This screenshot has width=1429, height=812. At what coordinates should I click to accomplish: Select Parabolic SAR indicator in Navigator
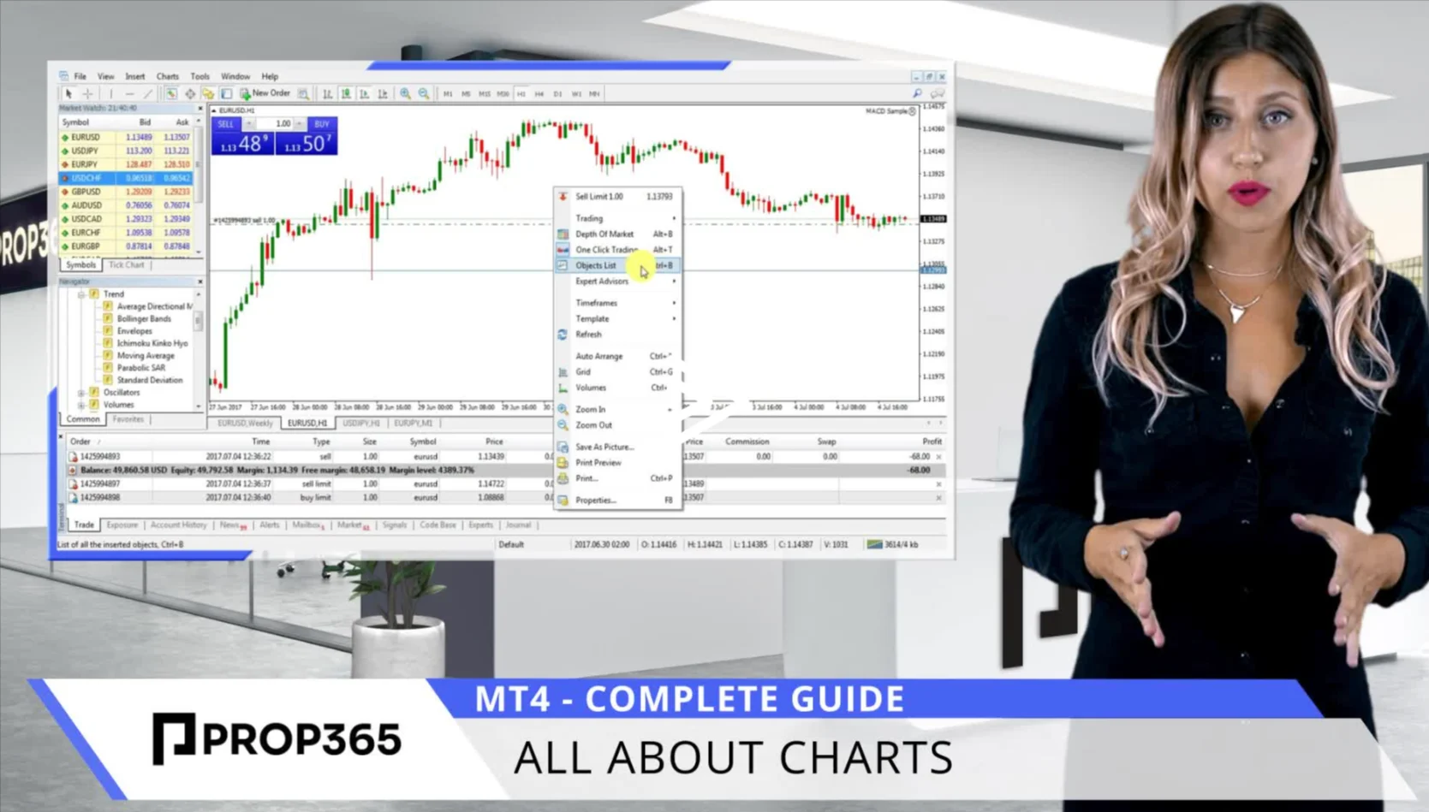(141, 368)
